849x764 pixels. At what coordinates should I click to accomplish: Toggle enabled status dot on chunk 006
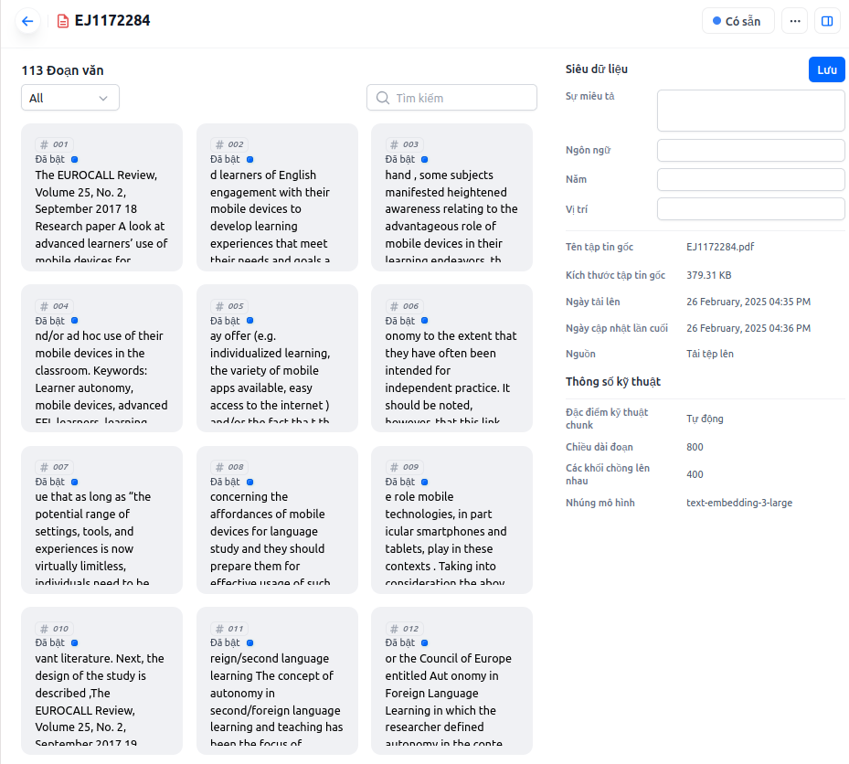(424, 321)
